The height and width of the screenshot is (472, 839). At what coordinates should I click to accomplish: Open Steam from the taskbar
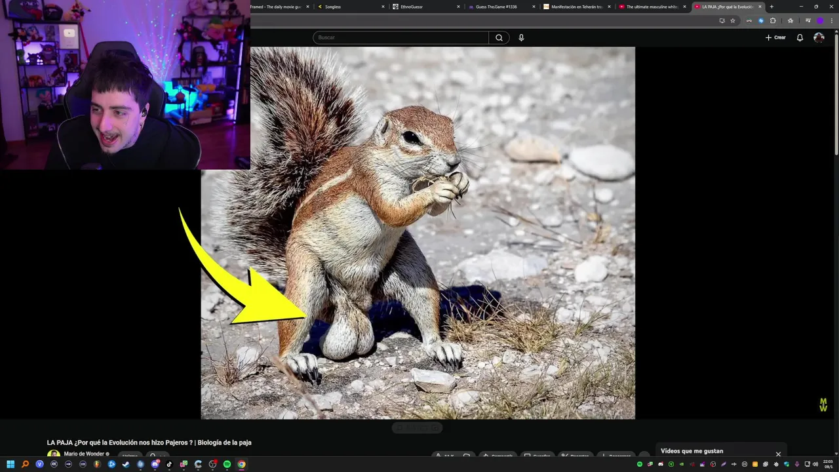[126, 464]
